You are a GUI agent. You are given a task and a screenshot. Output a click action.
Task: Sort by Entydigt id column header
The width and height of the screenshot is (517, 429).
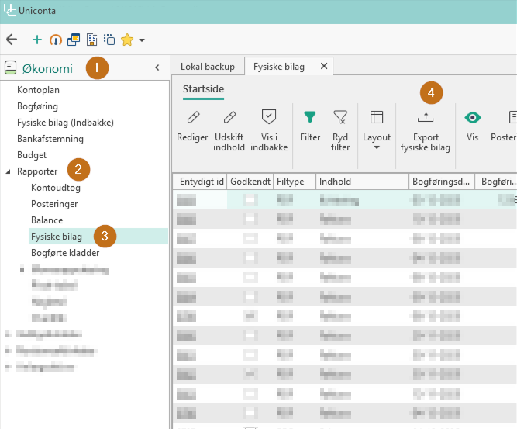click(x=202, y=182)
